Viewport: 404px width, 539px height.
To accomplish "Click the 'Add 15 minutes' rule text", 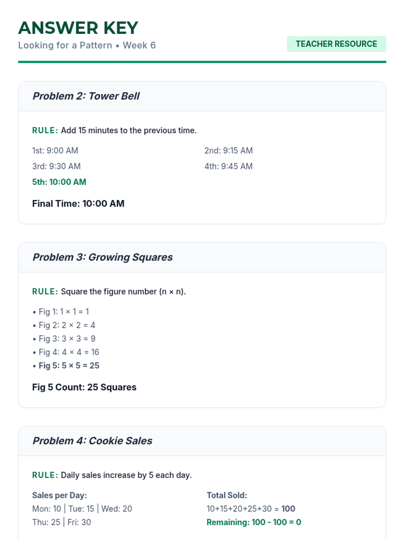I will [129, 130].
